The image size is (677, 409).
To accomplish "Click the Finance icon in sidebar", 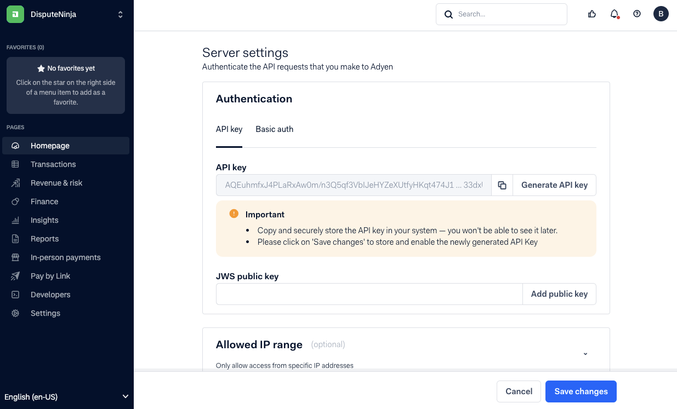I will click(x=15, y=201).
